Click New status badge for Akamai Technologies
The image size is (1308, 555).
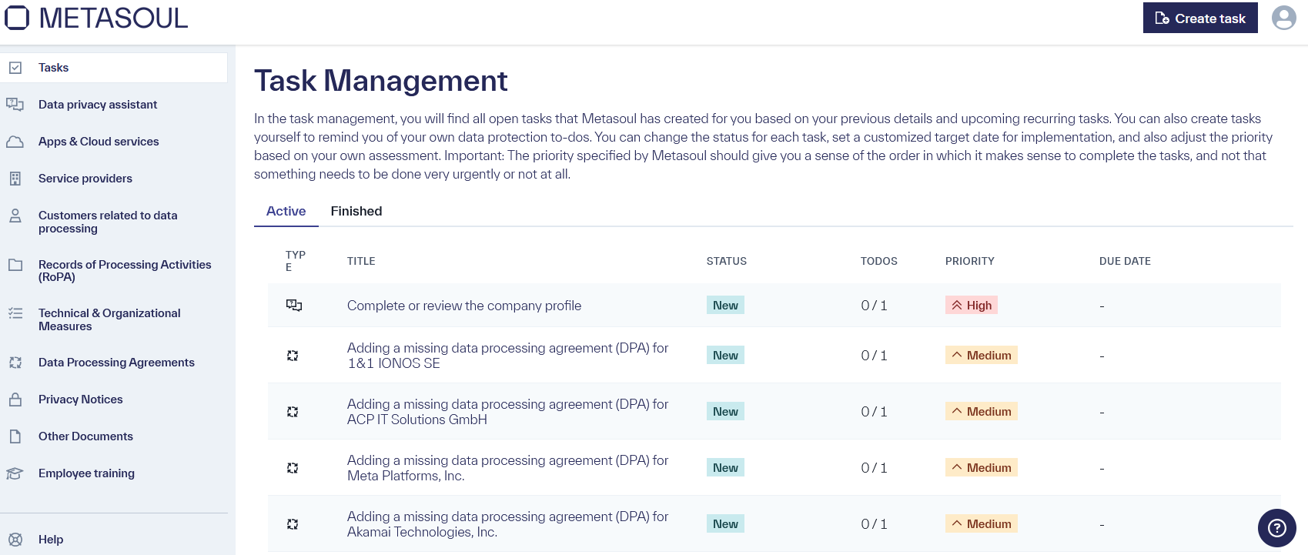tap(725, 524)
